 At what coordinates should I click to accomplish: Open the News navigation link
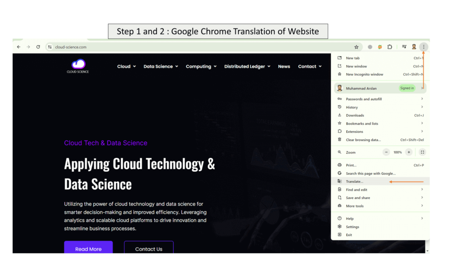click(284, 66)
